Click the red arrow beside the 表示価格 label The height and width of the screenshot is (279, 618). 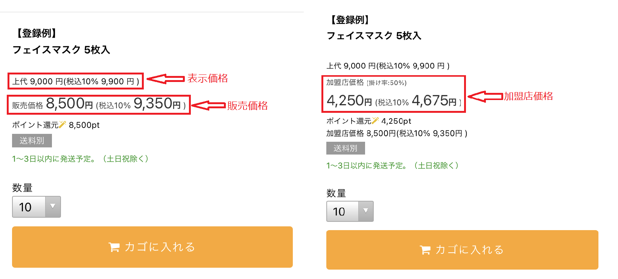[165, 79]
